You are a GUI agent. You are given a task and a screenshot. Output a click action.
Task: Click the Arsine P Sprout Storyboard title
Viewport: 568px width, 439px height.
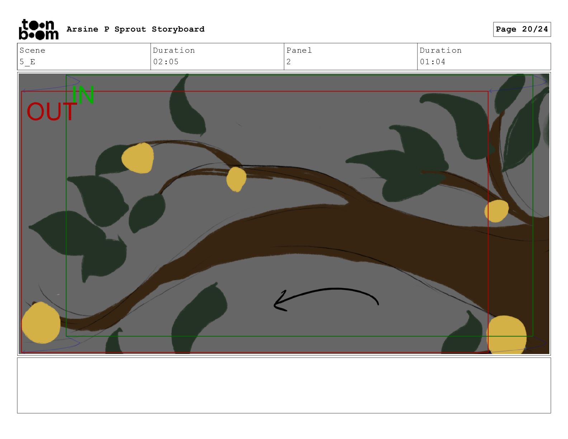coord(136,29)
